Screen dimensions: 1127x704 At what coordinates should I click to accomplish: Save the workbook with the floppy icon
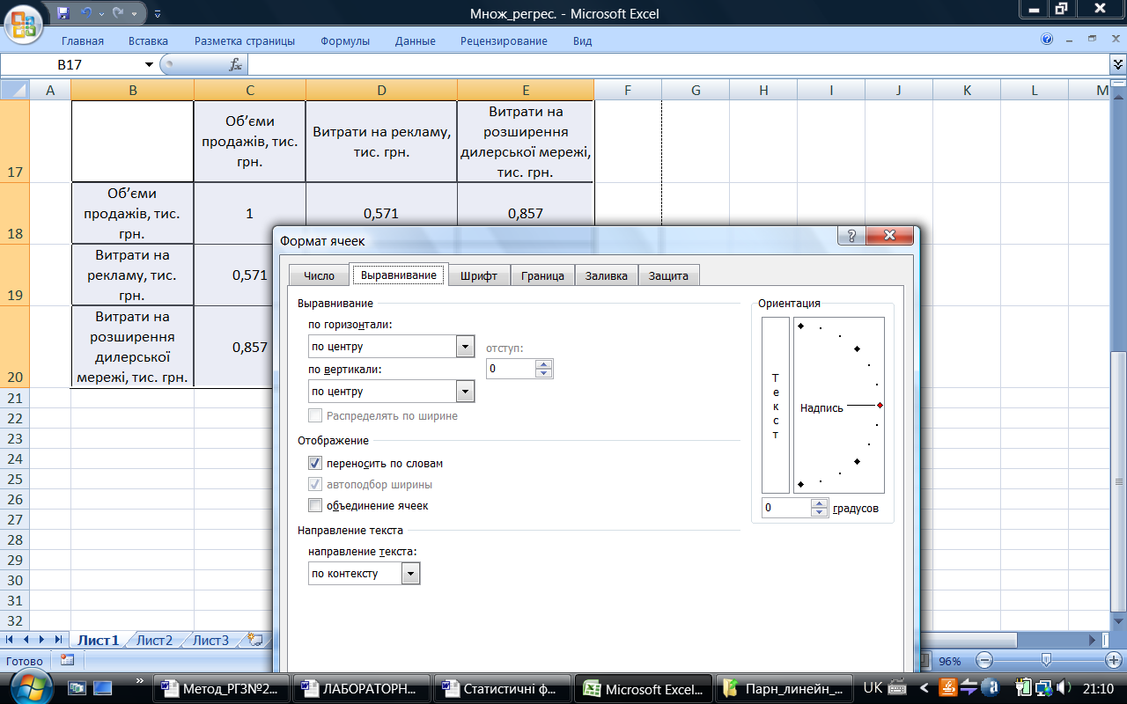pyautogui.click(x=63, y=13)
